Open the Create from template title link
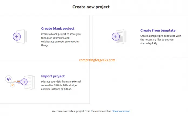Screen dimensions: 188x116 [158, 30]
